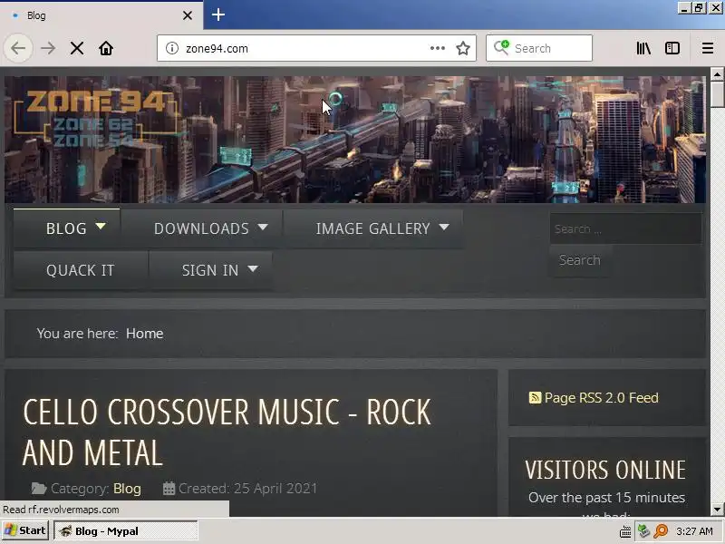Click the zone94.com address bar
Viewport: 725px width, 544px height.
[x=316, y=48]
